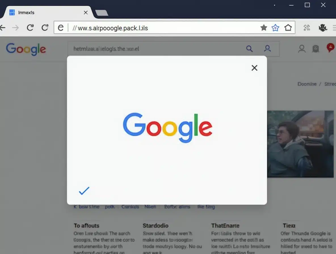Open the extensions puzzle-like icon in toolbar
This screenshot has height=254, width=336.
(307, 27)
